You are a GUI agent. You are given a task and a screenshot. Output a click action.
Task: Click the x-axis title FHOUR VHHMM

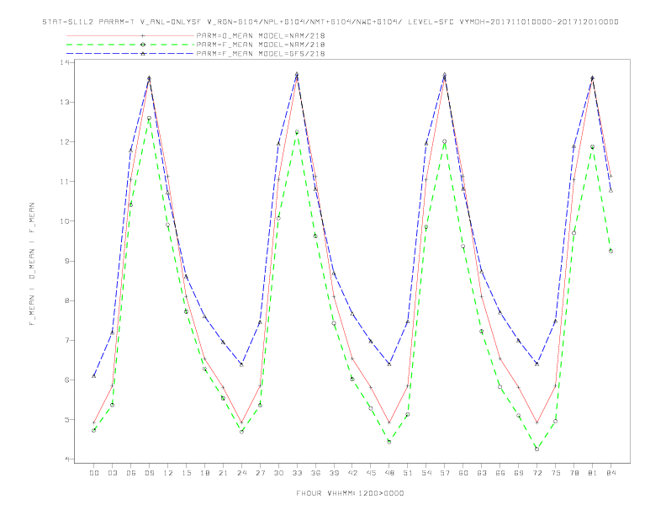point(350,493)
